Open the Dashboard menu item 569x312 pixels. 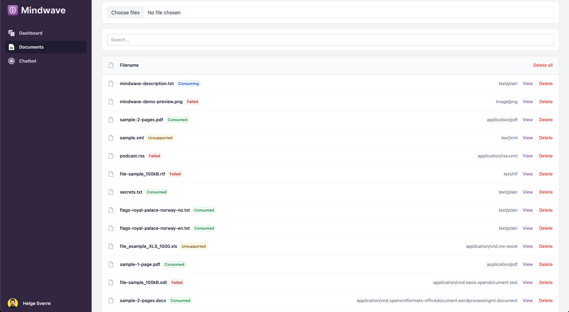[46, 33]
